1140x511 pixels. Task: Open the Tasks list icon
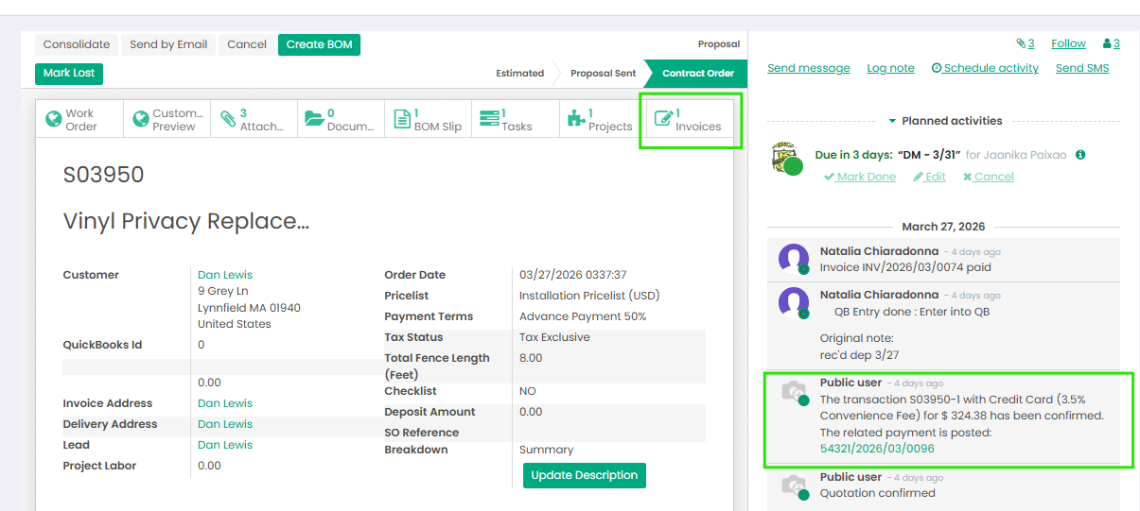click(489, 119)
